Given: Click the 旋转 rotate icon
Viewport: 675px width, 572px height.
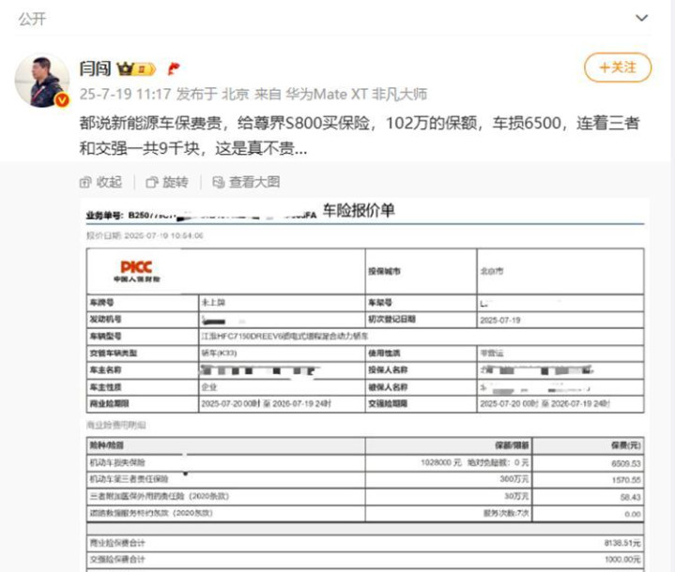Looking at the screenshot, I should click(151, 182).
